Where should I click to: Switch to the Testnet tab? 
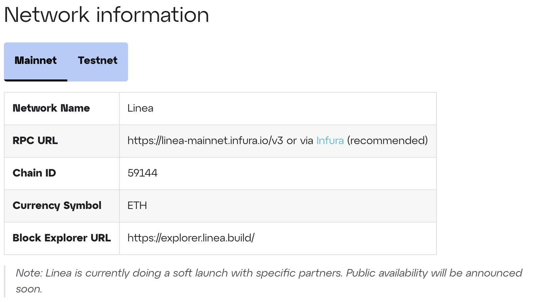tap(98, 61)
